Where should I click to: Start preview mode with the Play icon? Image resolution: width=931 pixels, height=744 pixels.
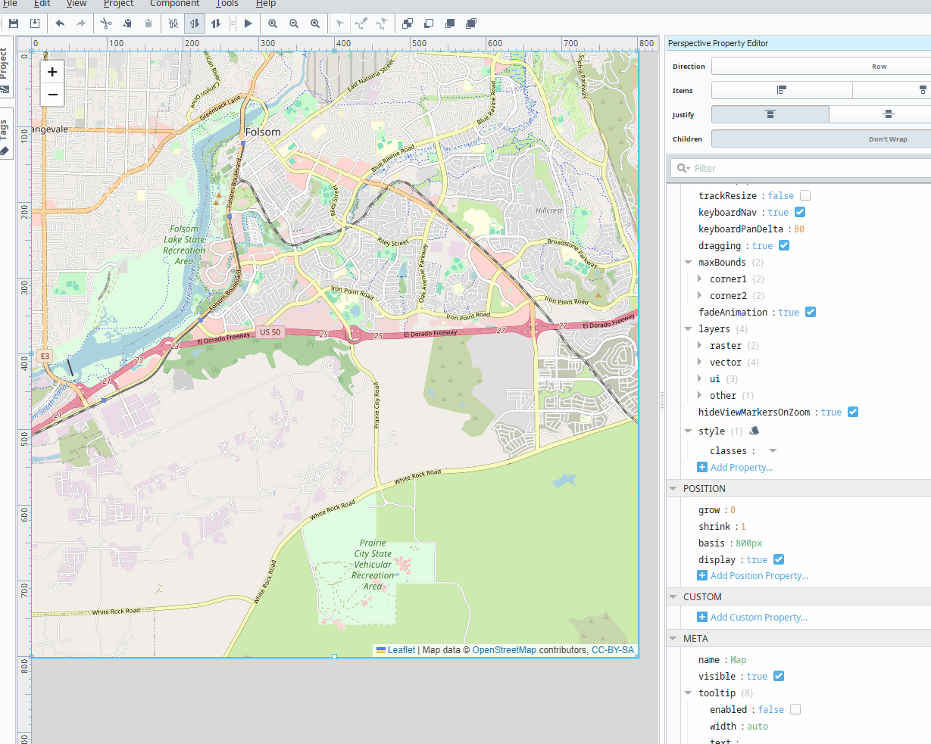click(x=248, y=23)
